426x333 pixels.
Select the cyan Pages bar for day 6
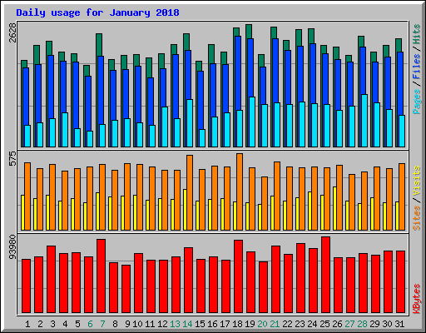click(x=90, y=139)
